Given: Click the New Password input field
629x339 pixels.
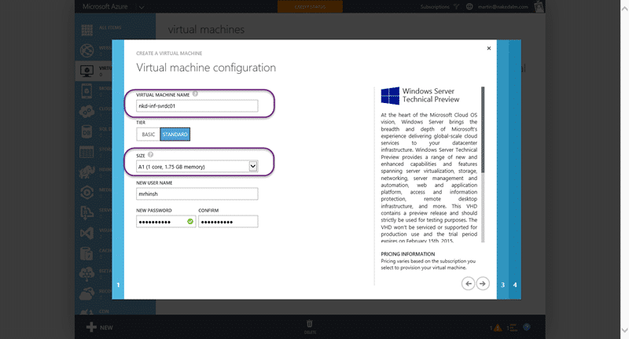Looking at the screenshot, I should (166, 222).
